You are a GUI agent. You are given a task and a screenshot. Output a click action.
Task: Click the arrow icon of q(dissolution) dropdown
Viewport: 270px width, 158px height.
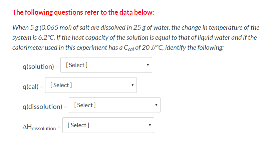click(x=156, y=105)
